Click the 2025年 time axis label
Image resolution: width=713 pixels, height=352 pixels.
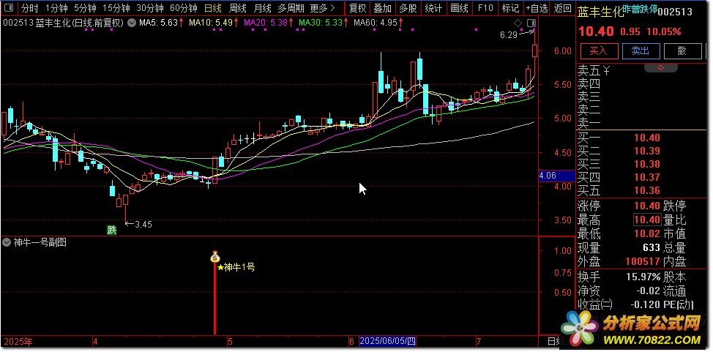[x=18, y=341]
